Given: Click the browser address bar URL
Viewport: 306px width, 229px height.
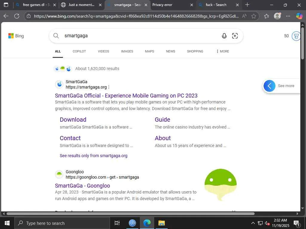Looking at the screenshot, I should [x=136, y=16].
